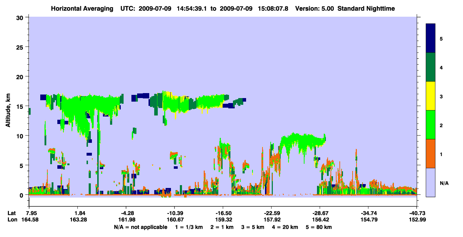Click the y-axis tick label '0'

tap(22, 195)
